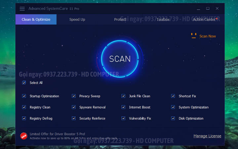This screenshot has width=238, height=149.
Task: Toggle the Startup Optimization checkbox
Action: pyautogui.click(x=24, y=96)
